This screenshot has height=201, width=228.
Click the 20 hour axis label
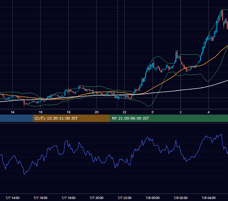(97, 112)
